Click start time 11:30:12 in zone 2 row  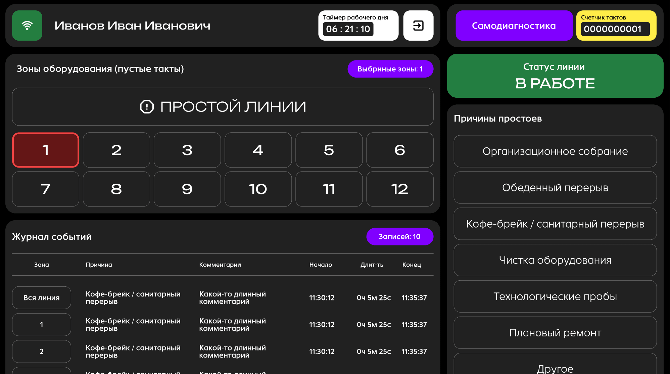[322, 352]
